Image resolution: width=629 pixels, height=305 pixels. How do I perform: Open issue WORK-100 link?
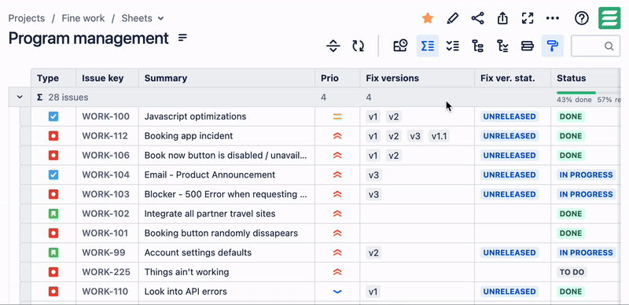tap(106, 116)
